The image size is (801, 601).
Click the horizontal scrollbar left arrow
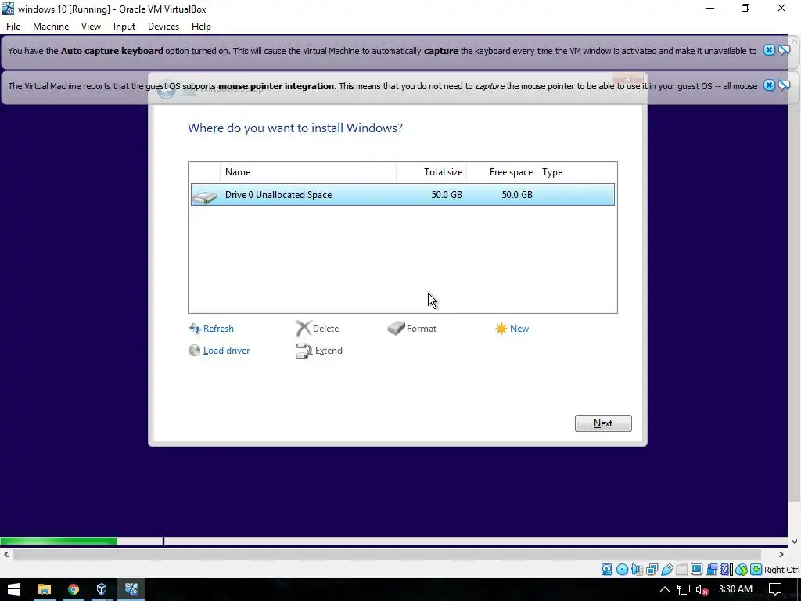pos(6,555)
